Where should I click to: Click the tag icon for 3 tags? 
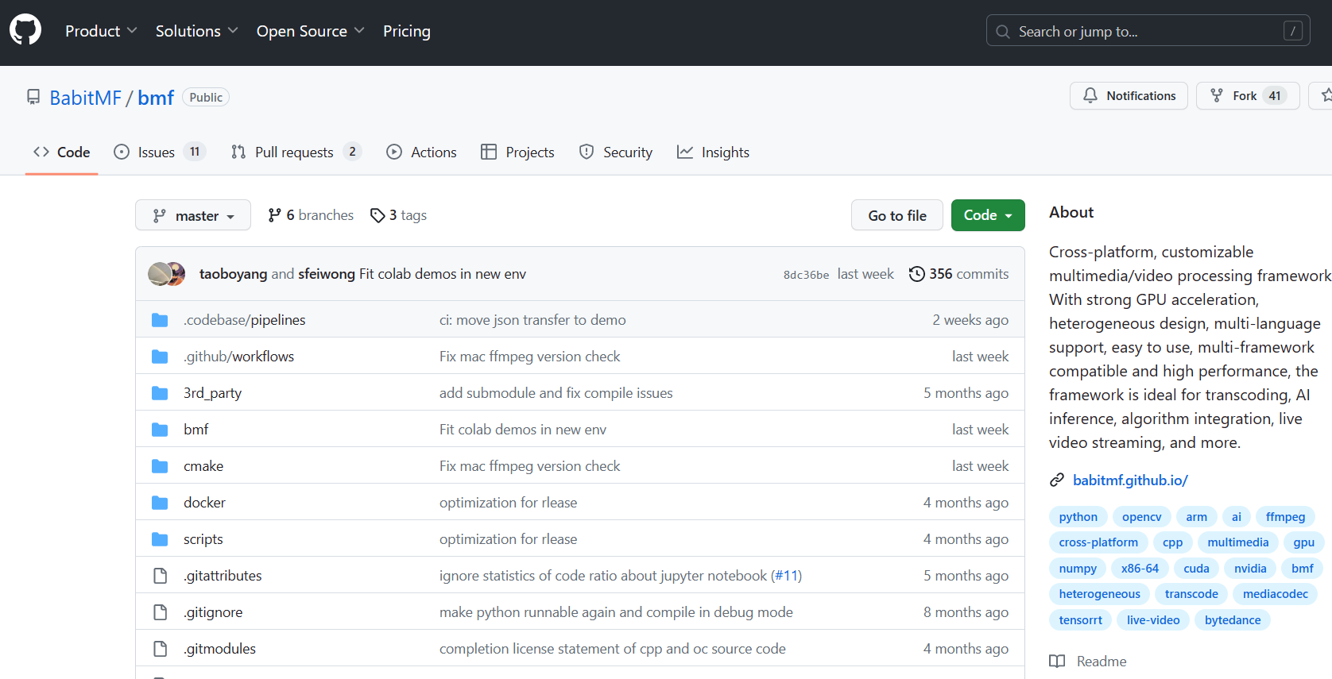coord(378,215)
